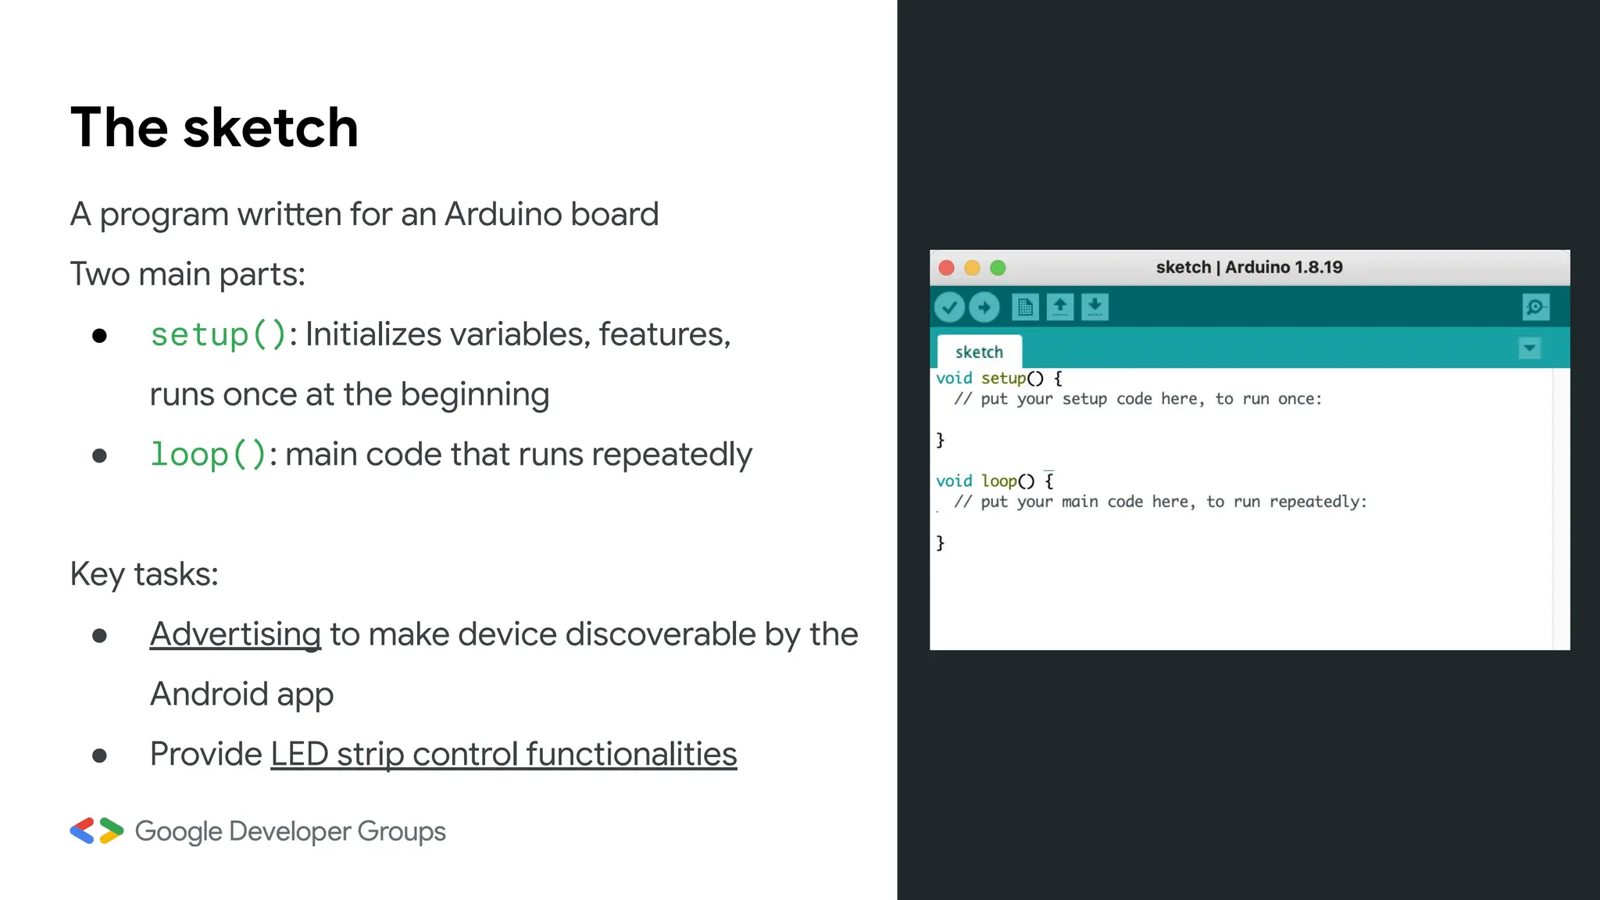Click the Google Developer Groups logo icon
The width and height of the screenshot is (1600, 900).
97,830
